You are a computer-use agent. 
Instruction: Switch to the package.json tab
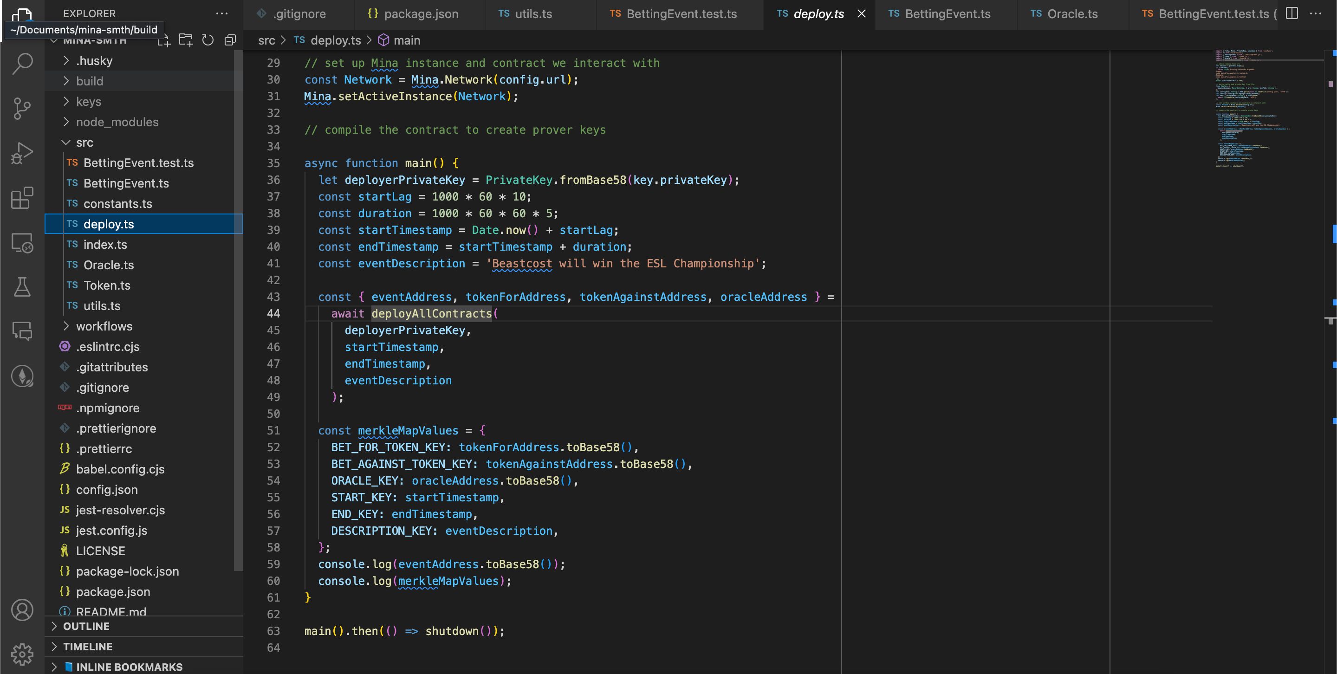point(419,14)
